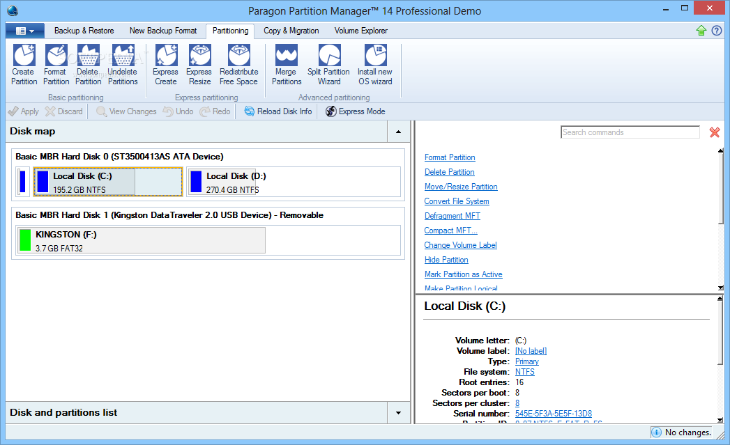Click the Delete Partition ribbon icon
The width and height of the screenshot is (730, 445).
tap(88, 65)
